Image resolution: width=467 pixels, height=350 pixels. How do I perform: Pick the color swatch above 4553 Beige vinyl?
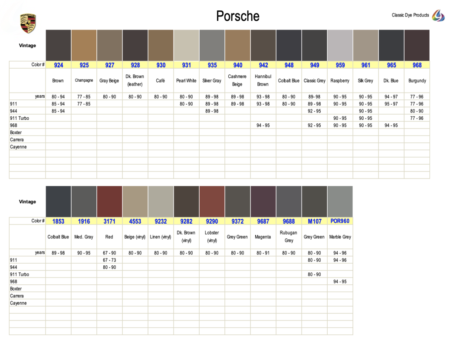pyautogui.click(x=135, y=201)
